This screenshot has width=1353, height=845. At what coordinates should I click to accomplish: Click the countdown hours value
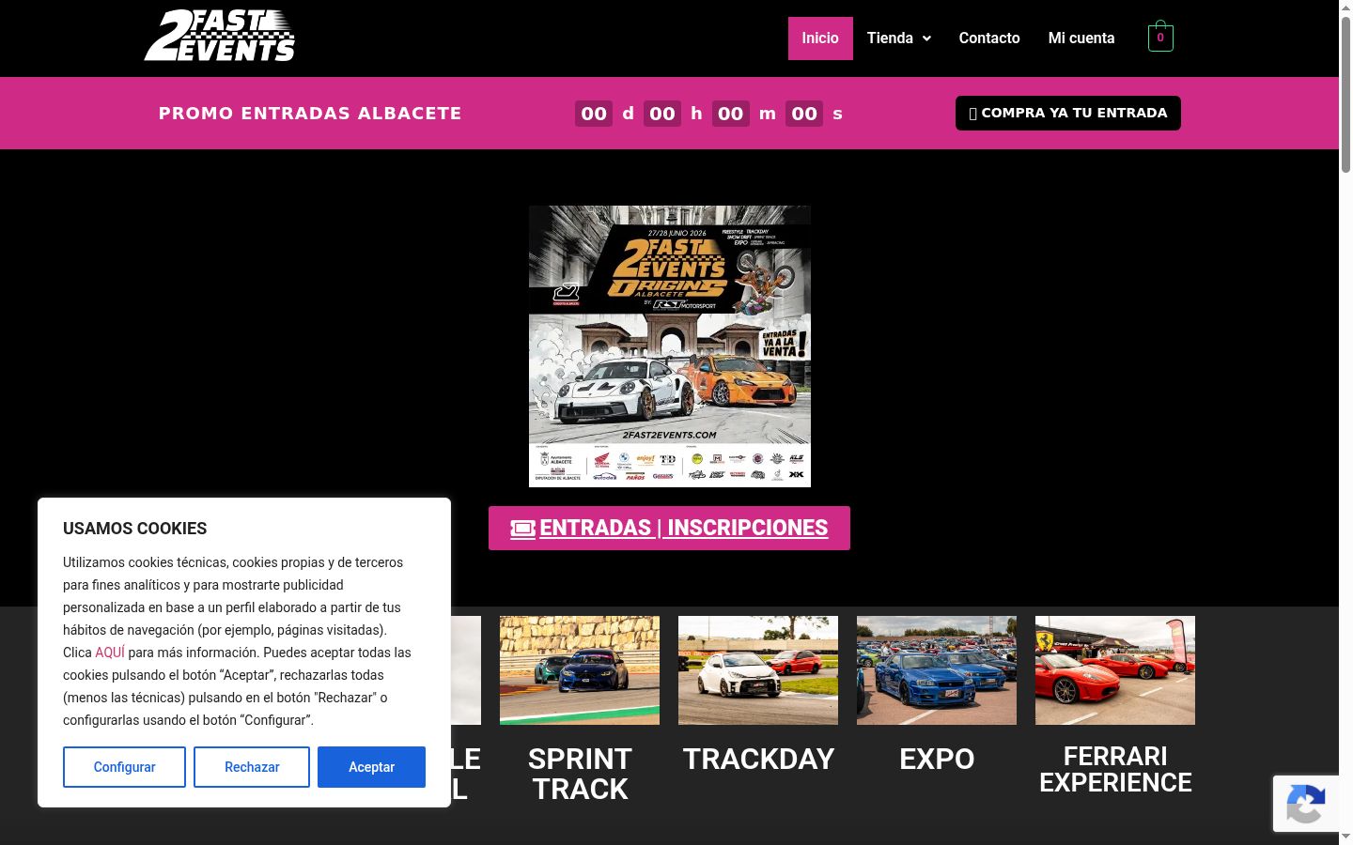[x=662, y=114]
